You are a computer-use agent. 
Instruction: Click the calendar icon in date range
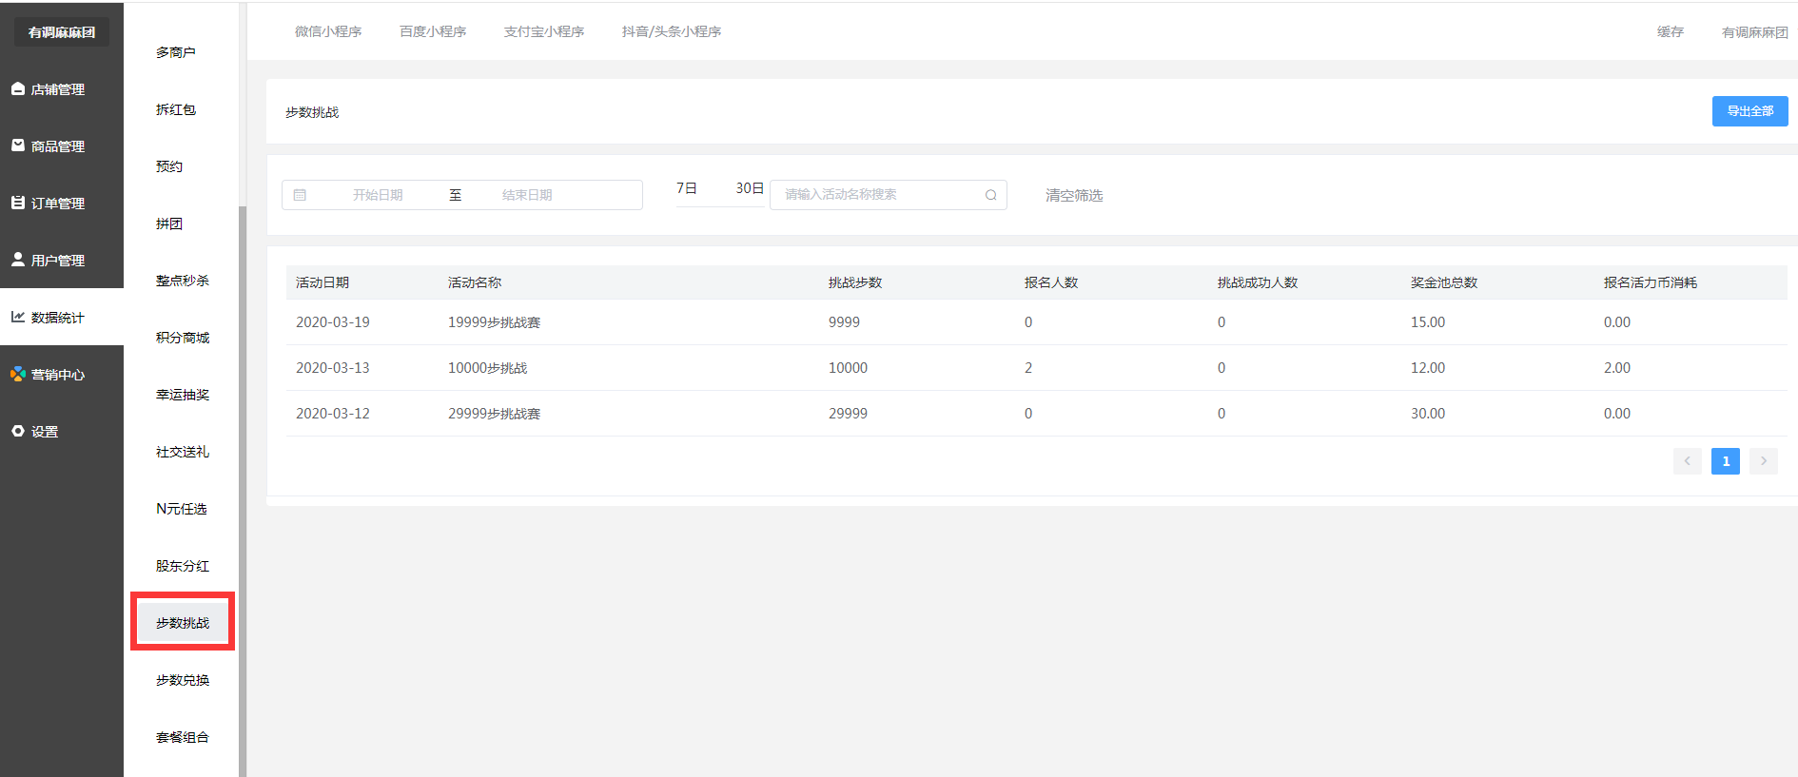(300, 195)
